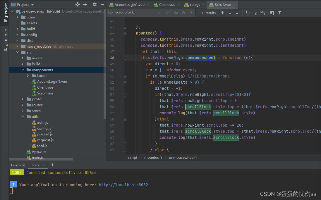Collapse the bs-vue-demo project root
321x200 pixels.
tap(12, 11)
